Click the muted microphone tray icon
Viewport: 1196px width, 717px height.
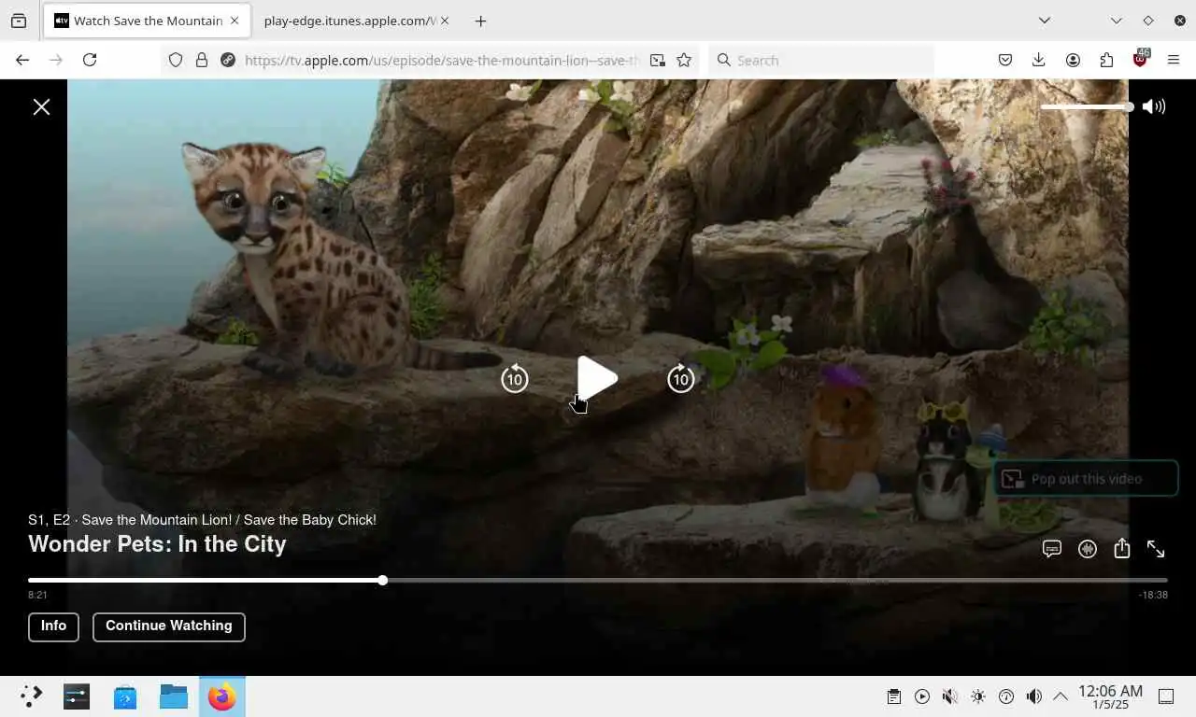pos(950,696)
